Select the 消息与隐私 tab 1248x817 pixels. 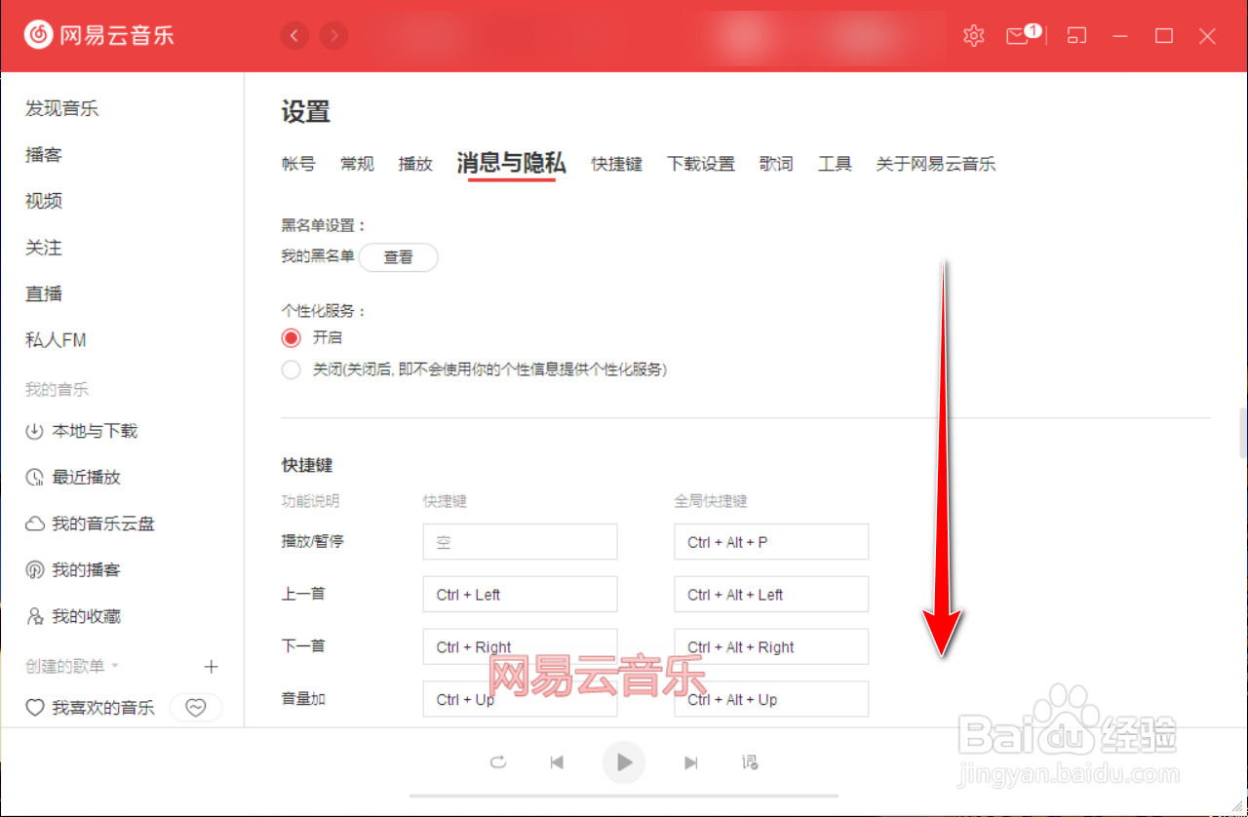(512, 164)
